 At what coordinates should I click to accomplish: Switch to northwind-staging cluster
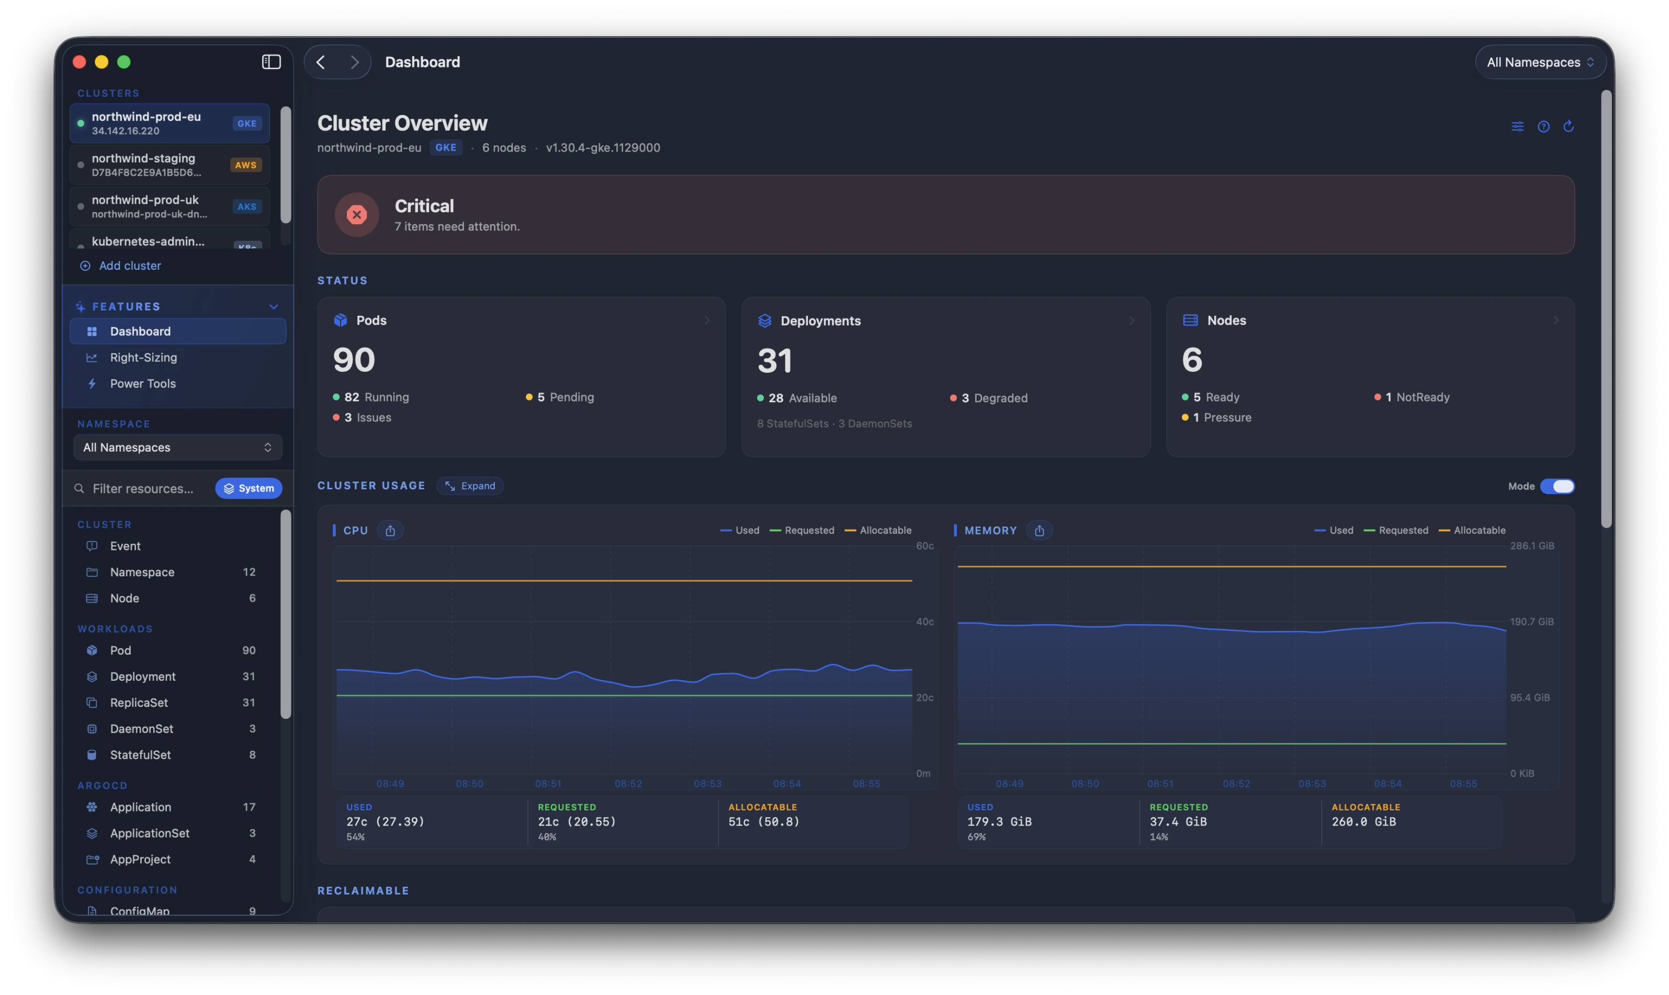(x=170, y=164)
